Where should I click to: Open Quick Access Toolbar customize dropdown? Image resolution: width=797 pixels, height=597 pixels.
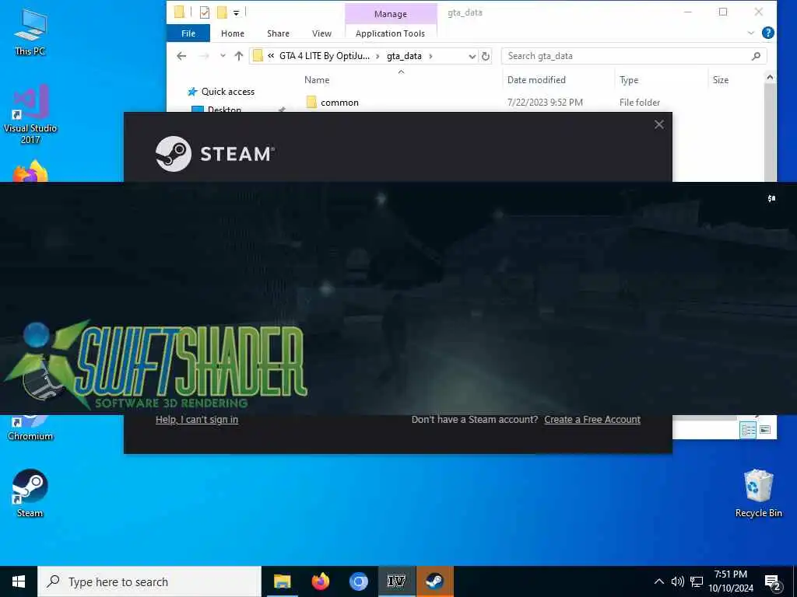[x=236, y=12]
